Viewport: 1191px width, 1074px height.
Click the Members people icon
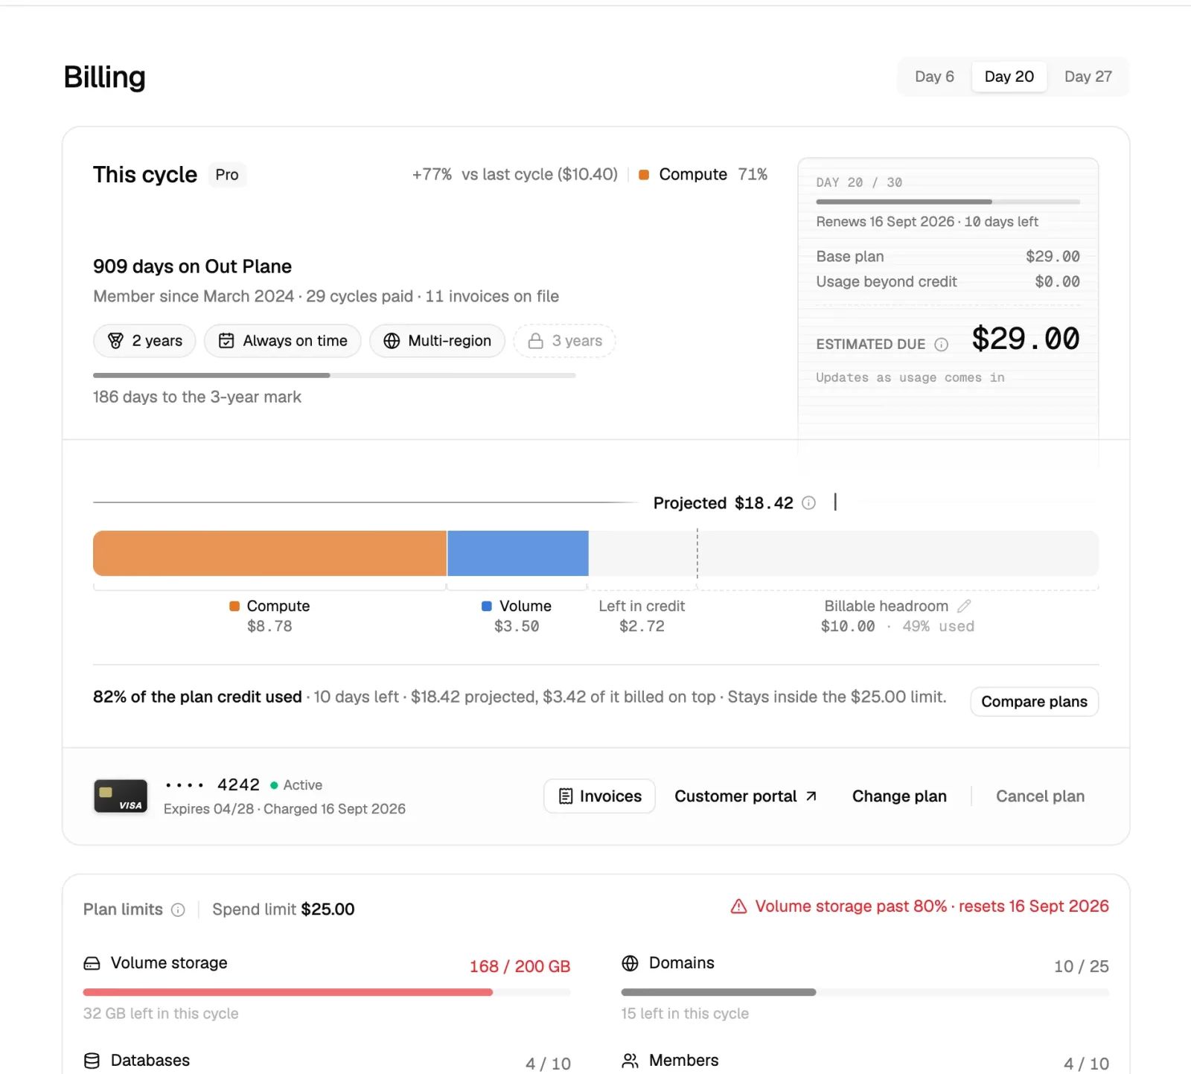click(630, 1061)
